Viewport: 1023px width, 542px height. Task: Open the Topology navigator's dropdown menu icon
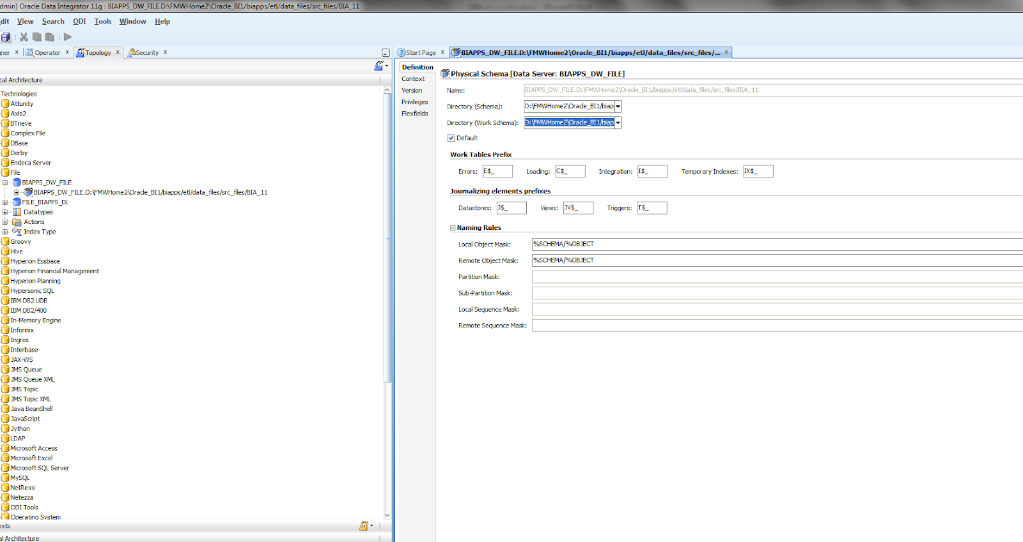coord(381,66)
